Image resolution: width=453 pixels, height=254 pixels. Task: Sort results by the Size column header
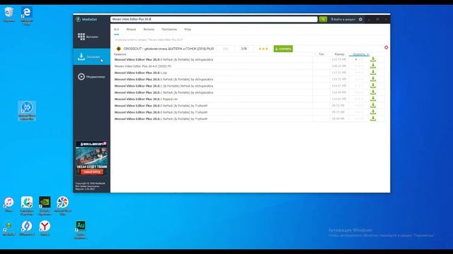339,54
